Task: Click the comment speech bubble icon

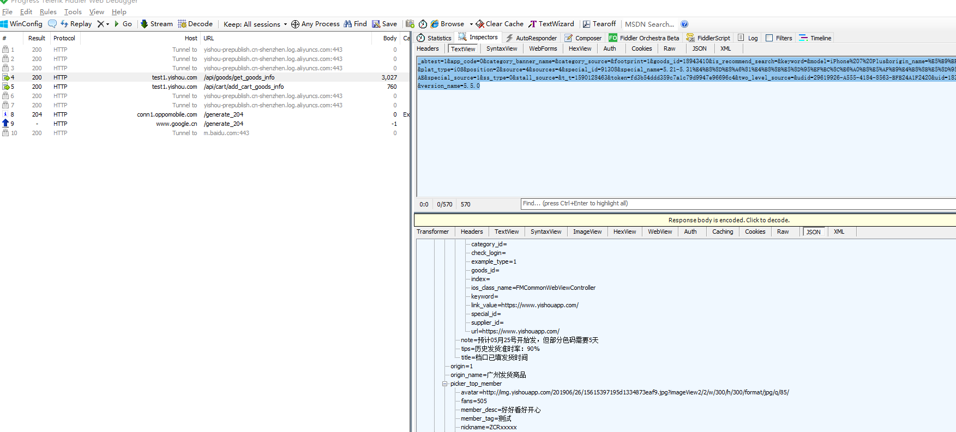Action: click(x=52, y=24)
